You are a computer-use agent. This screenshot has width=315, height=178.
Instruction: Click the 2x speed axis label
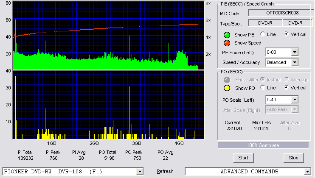click(x=208, y=54)
